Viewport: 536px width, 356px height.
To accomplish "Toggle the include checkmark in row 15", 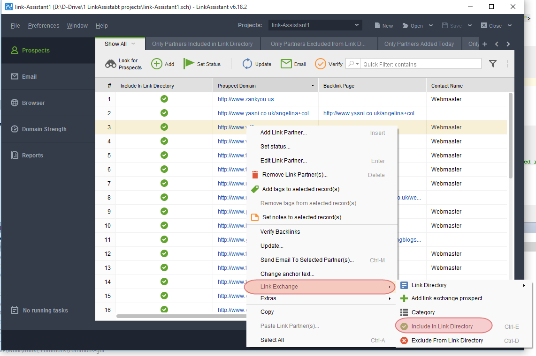I will pos(164,296).
